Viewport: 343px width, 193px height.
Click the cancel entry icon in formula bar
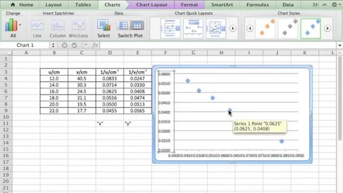point(64,45)
